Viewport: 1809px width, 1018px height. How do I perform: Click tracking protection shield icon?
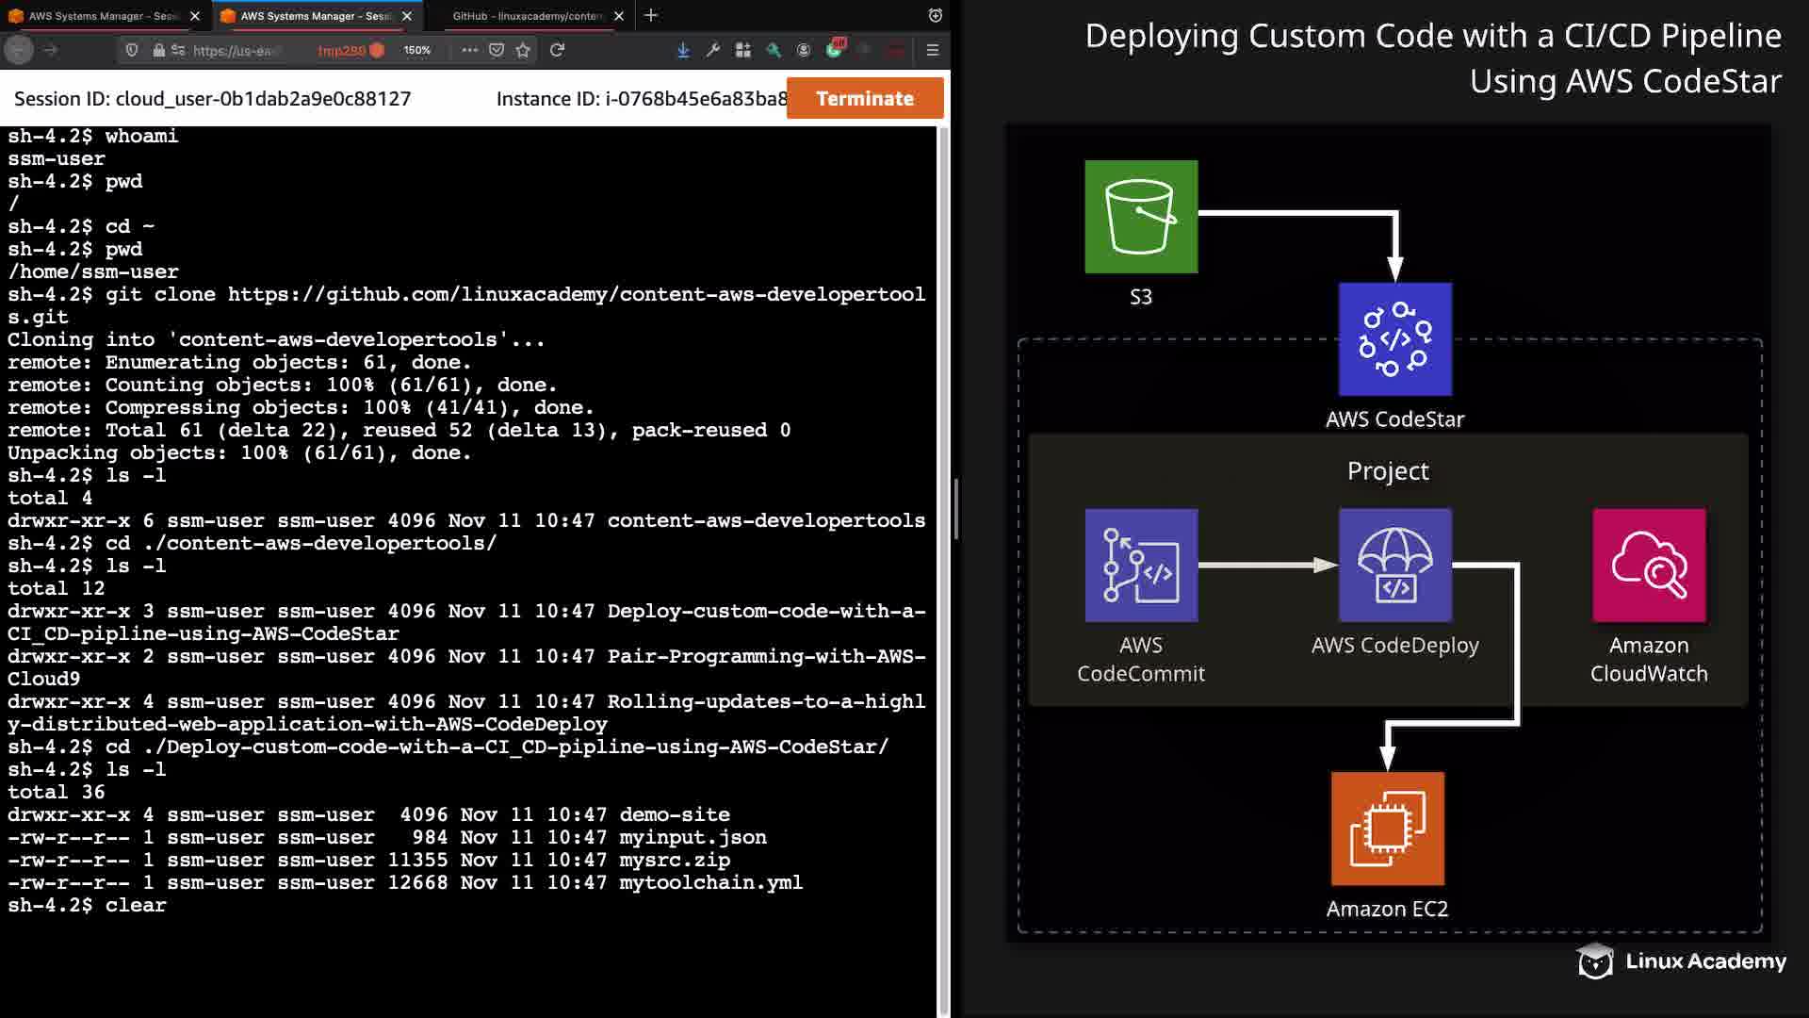click(x=132, y=50)
